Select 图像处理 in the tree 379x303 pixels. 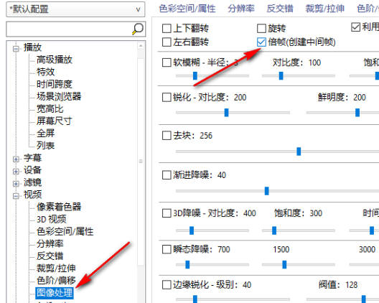[55, 293]
